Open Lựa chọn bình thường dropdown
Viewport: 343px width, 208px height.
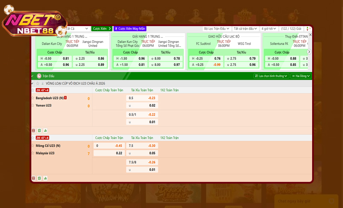click(x=271, y=76)
